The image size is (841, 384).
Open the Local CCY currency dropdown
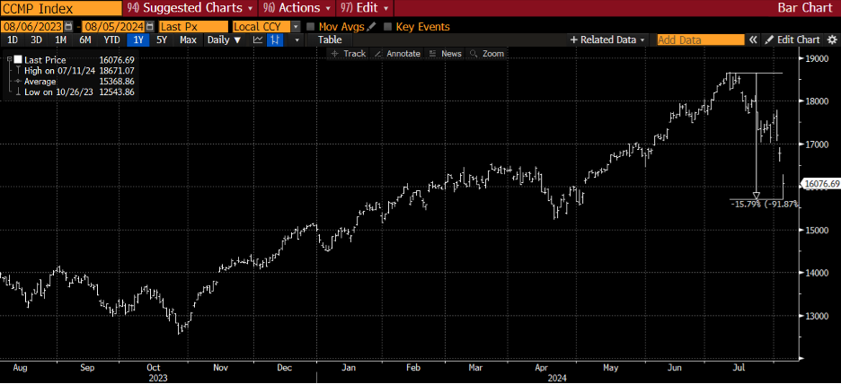point(296,27)
